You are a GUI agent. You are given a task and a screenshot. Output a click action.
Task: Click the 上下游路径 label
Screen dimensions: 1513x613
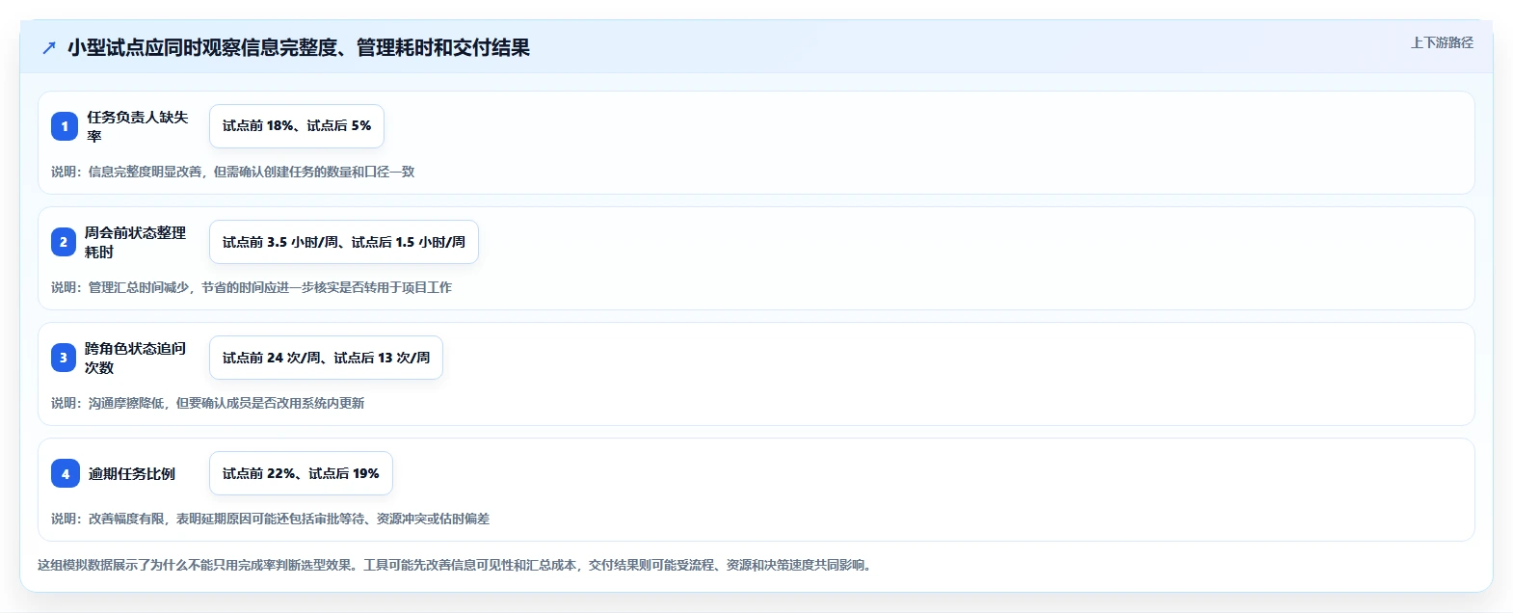[x=1442, y=42]
